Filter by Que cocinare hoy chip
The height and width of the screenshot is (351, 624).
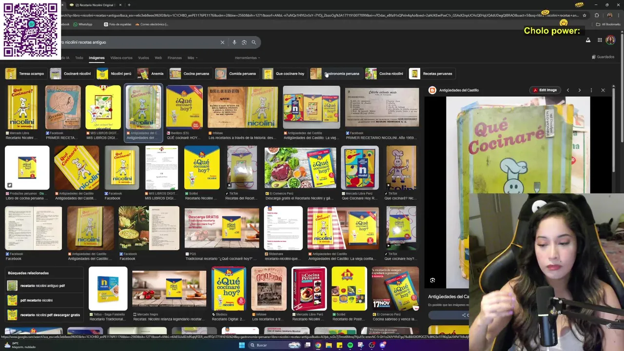click(x=284, y=74)
